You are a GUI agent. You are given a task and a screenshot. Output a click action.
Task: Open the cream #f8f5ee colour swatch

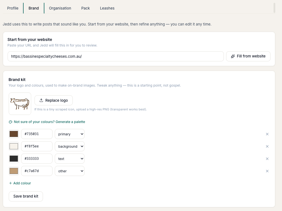pos(14,146)
